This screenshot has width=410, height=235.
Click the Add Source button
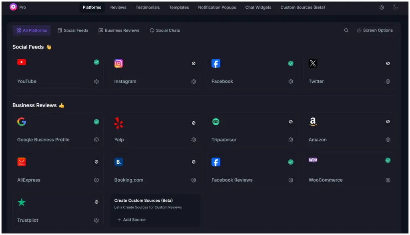[133, 219]
